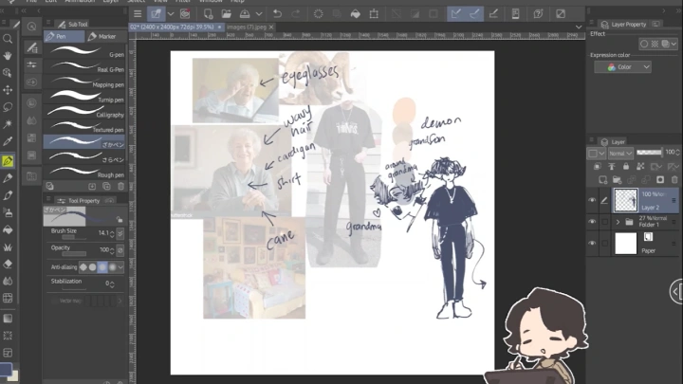Click the Save icon in command bar
The image size is (683, 384).
(245, 14)
